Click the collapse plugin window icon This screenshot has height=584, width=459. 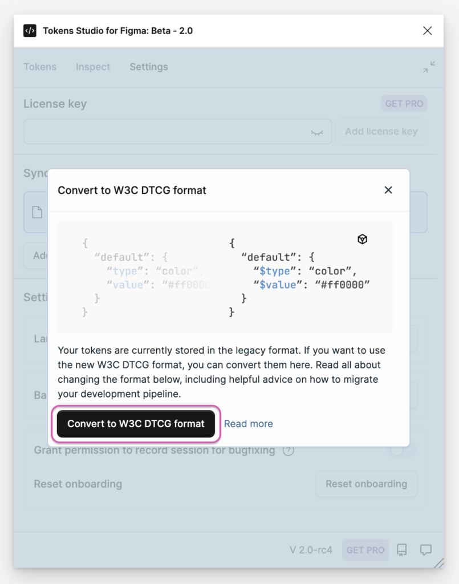(x=429, y=67)
